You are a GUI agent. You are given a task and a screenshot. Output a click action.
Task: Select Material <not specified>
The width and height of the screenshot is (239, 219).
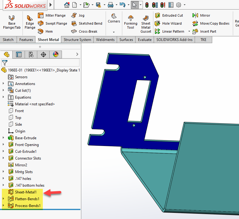point(31,104)
